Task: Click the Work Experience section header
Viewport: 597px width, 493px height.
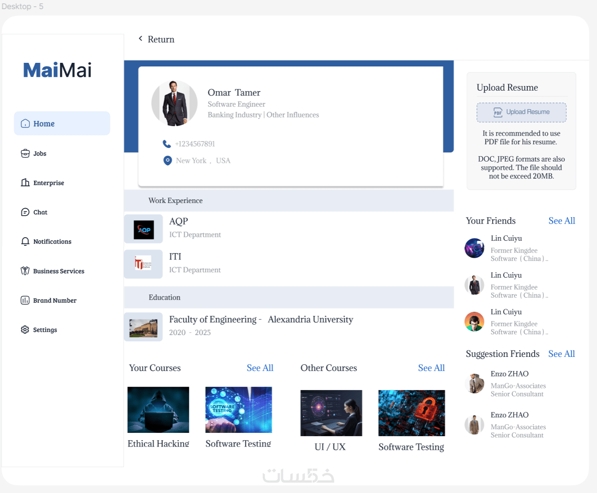Action: click(289, 200)
